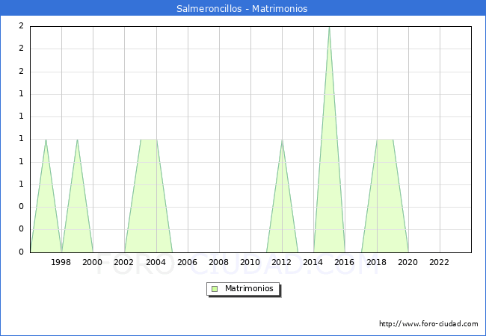Screen dimensions: 486x336
Task: Click the data peak at 2012
Action: click(282, 140)
